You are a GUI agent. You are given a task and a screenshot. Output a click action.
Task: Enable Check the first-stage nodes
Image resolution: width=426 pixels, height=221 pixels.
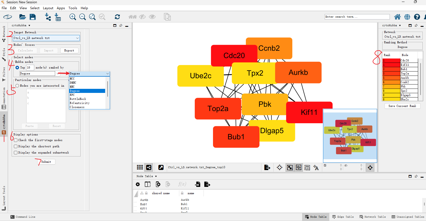pyautogui.click(x=16, y=140)
